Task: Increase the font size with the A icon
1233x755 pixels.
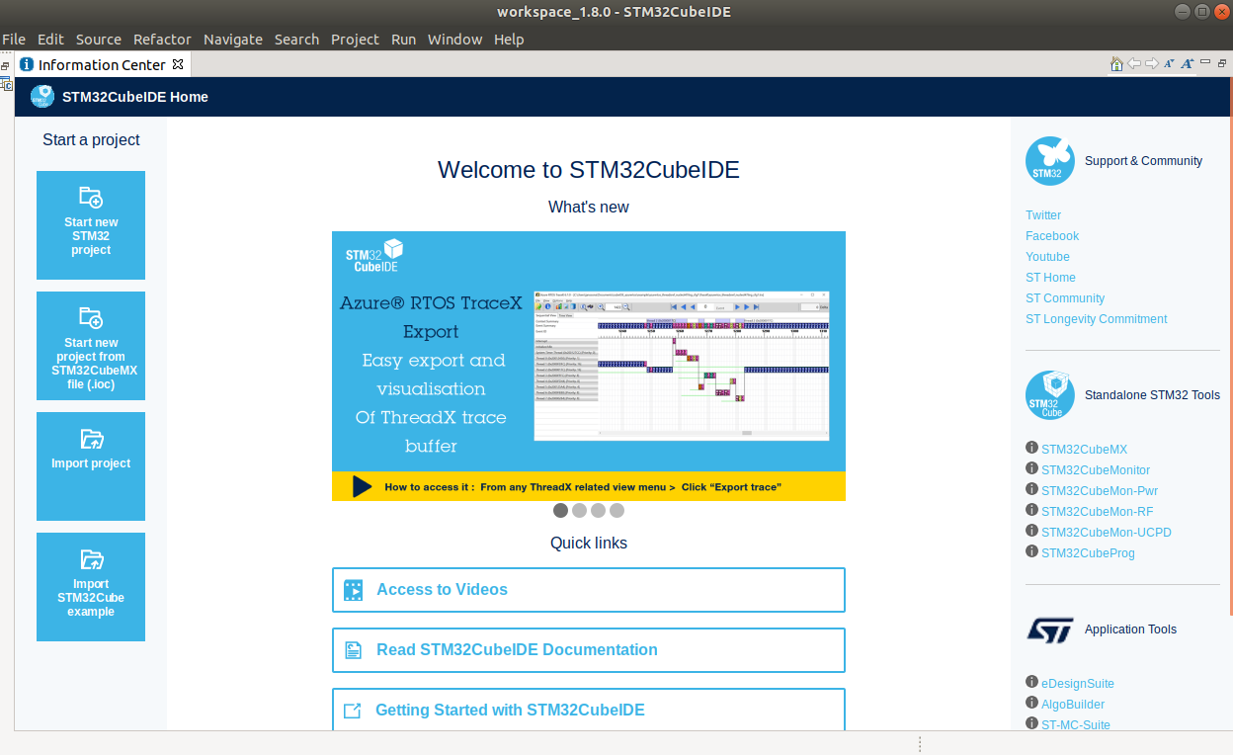Action: click(x=1186, y=62)
